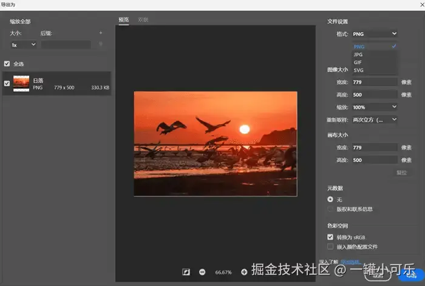Open the 格式 PNG dropdown
The height and width of the screenshot is (286, 425).
(x=375, y=33)
